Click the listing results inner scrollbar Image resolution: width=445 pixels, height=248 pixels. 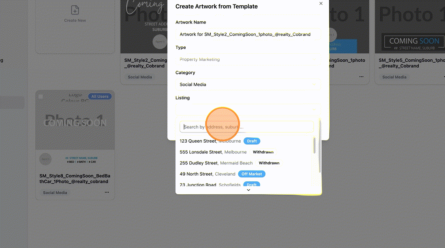pos(314,146)
